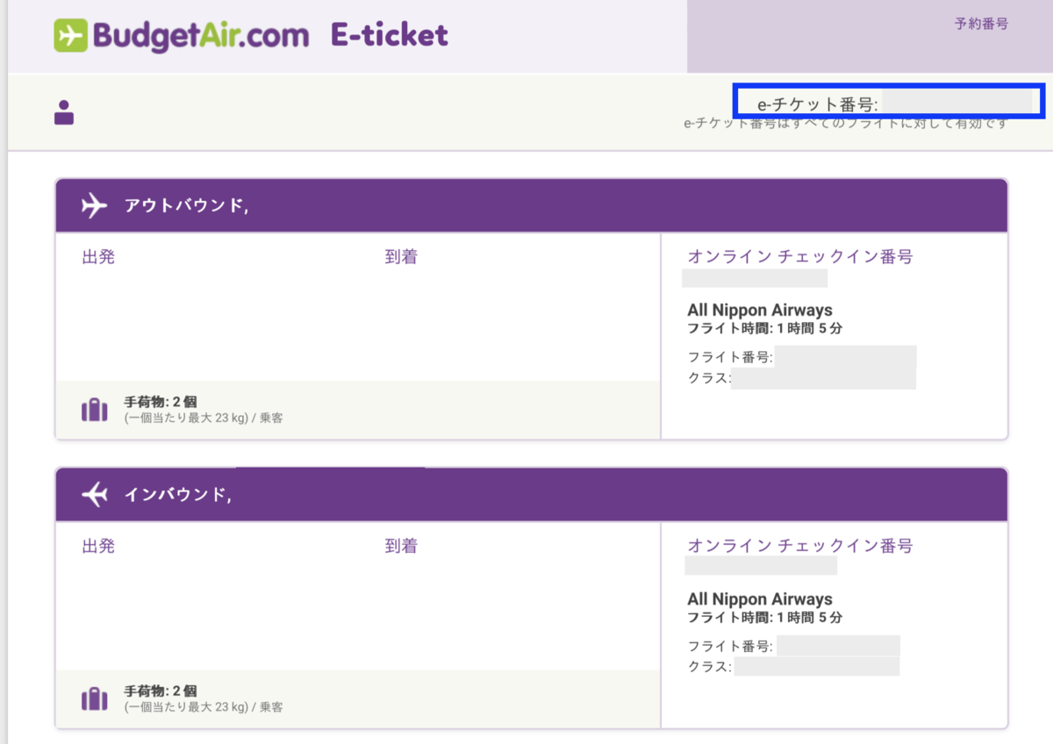Click the e-チケット番号 label
The height and width of the screenshot is (744, 1053).
click(x=818, y=104)
